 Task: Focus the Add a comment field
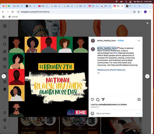(x=115, y=113)
